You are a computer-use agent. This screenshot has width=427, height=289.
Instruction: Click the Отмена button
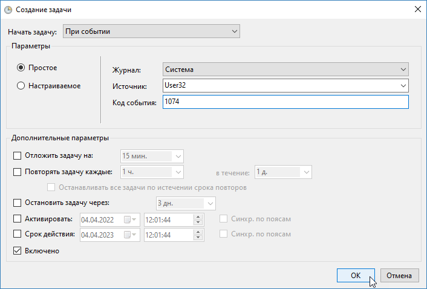400,275
